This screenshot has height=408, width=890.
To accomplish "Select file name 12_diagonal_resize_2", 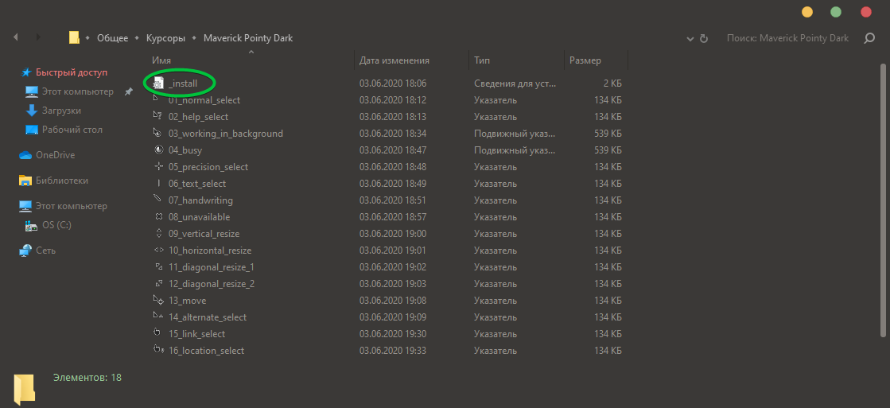I will pyautogui.click(x=211, y=284).
